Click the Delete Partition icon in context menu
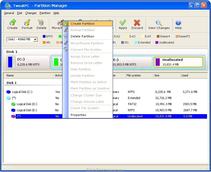The width and height of the screenshot is (211, 172). point(66,36)
